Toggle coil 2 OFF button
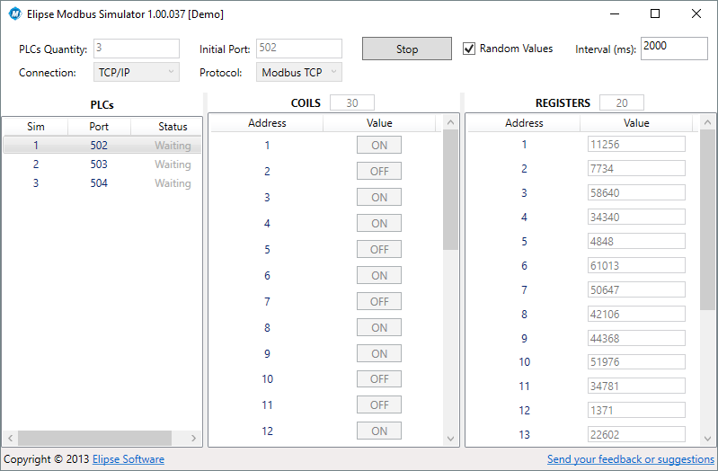718x471 pixels. click(379, 171)
